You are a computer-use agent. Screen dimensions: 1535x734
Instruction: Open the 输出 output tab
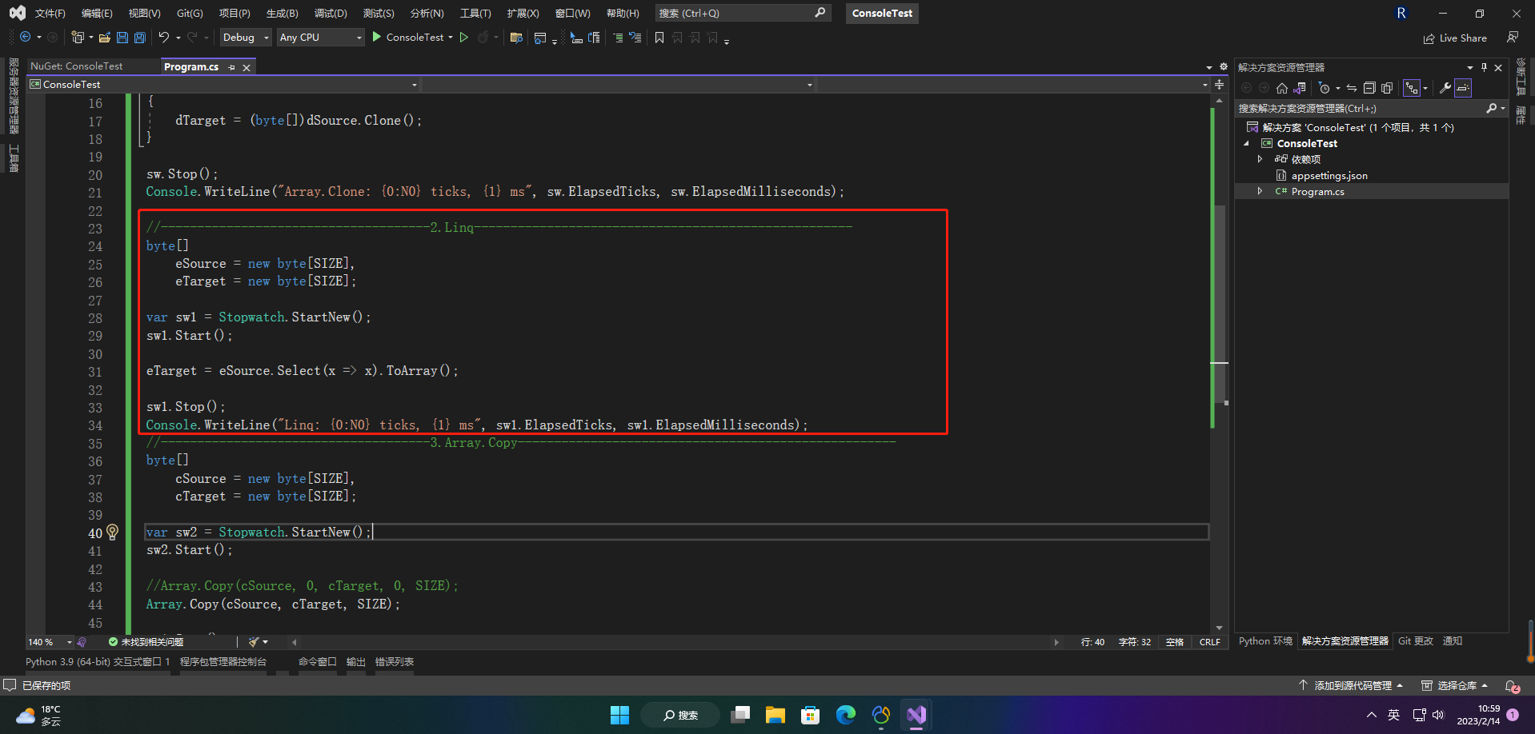pos(356,661)
